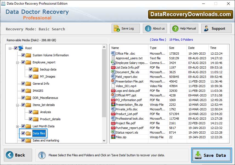
Task: Click the folder tree scroll up arrow
Action: click(104, 47)
